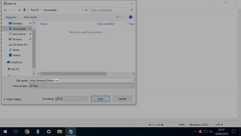The height and width of the screenshot is (136, 241).
Task: Open the Help question mark icon
Action: 131,17
